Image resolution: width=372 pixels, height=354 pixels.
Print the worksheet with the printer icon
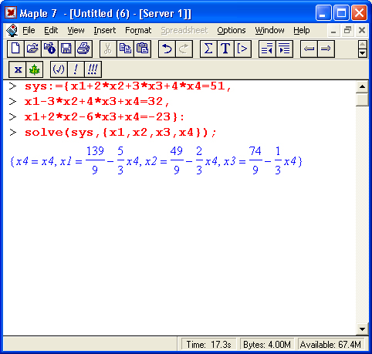click(83, 49)
